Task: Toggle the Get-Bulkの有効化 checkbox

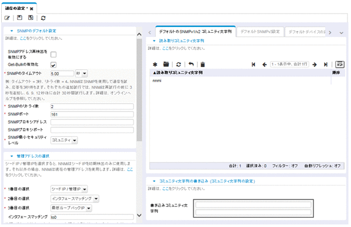Action: pos(54,65)
